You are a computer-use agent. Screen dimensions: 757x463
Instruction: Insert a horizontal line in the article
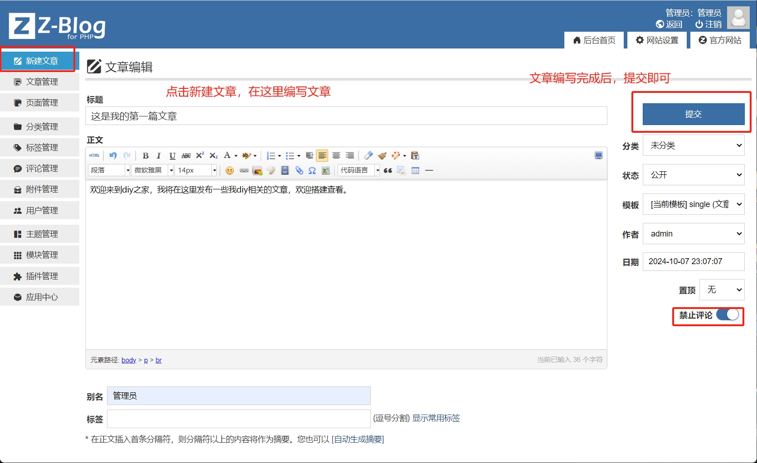coord(429,171)
